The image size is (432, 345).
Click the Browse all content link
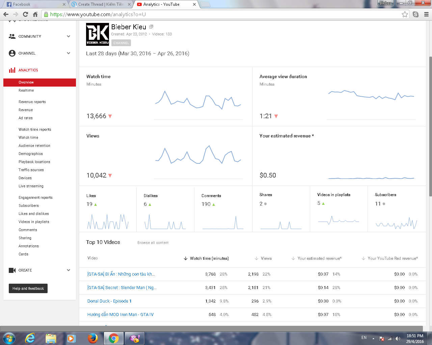point(153,243)
